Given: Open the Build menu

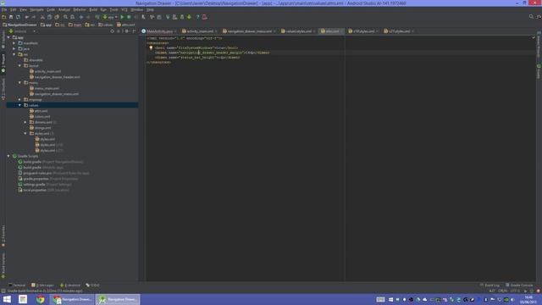Looking at the screenshot, I should click(x=93, y=9).
